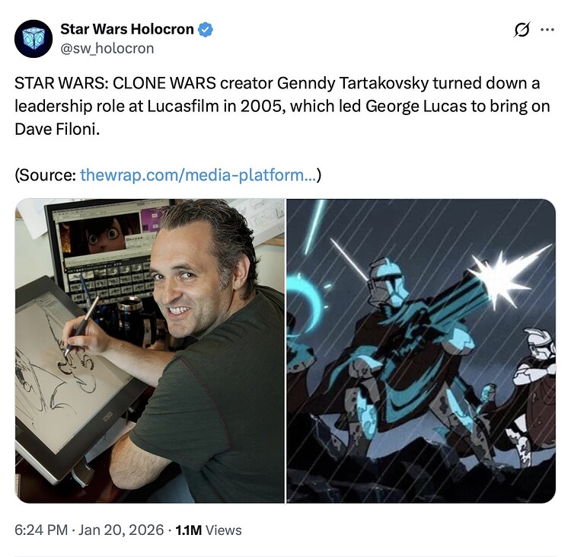Open the Star Wars Holocron profile avatar

[33, 39]
